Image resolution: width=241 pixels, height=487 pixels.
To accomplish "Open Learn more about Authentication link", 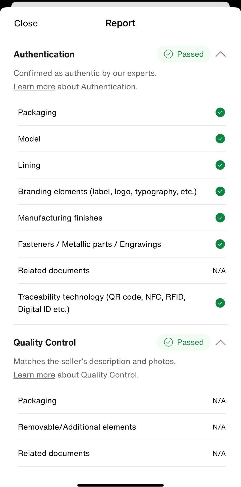I will tap(34, 87).
